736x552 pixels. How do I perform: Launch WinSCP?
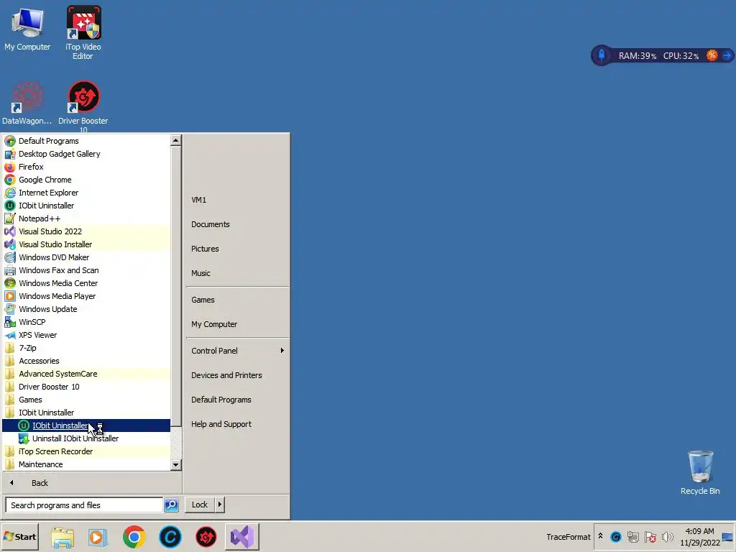tap(86, 322)
